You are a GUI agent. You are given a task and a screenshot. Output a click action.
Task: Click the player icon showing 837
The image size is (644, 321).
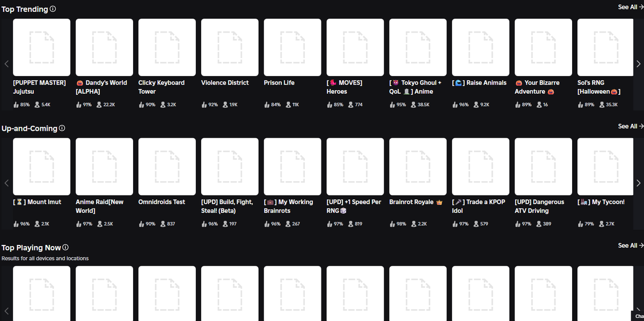point(162,224)
